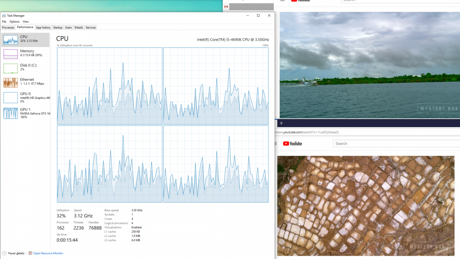Switch to the Processes tab

coord(8,27)
